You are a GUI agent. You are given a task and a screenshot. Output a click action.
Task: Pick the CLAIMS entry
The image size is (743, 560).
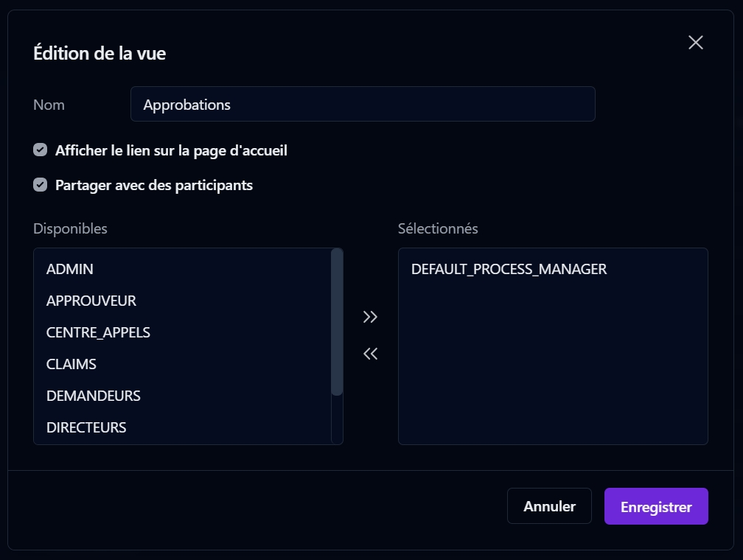(71, 364)
